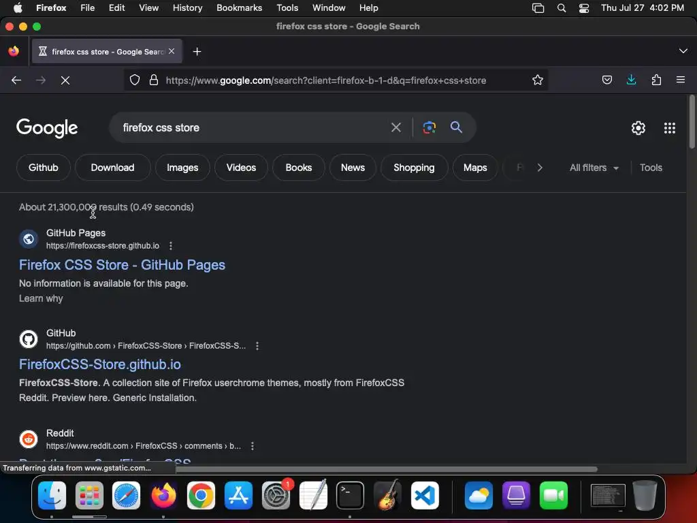Screen dimensions: 697x523
Task: Open options for the Reddit result
Action: (x=252, y=445)
